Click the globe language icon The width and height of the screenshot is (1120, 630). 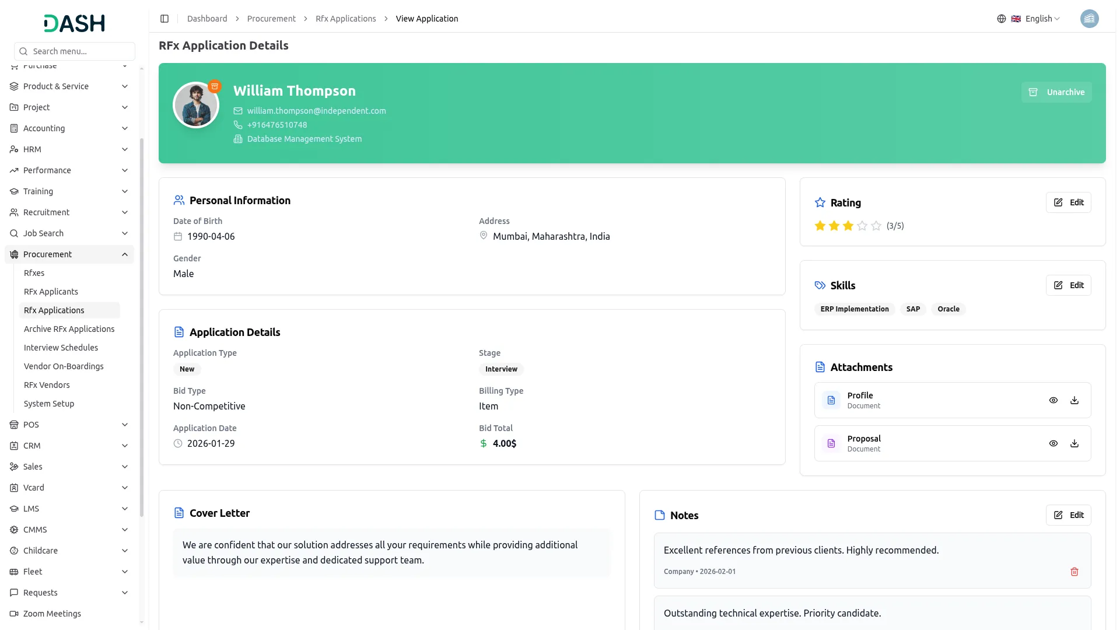1001,19
